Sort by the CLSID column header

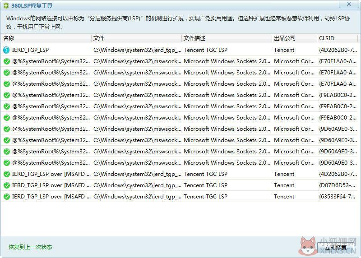pos(337,38)
